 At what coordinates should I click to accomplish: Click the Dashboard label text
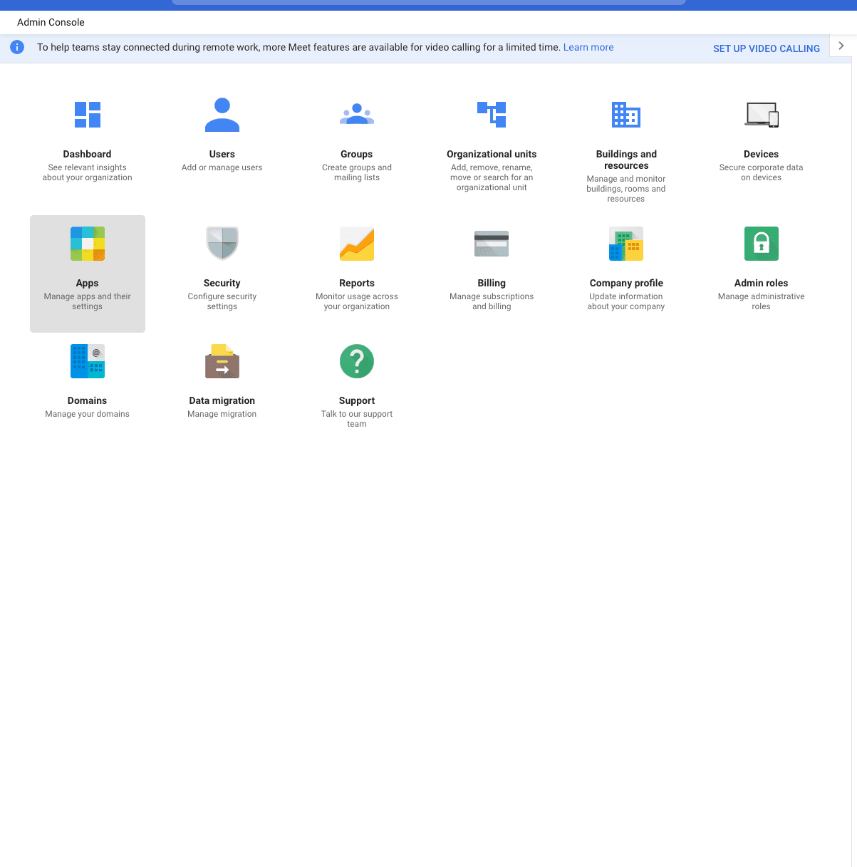[x=88, y=154]
